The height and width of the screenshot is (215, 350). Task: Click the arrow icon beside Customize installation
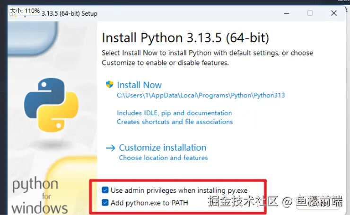(110, 148)
